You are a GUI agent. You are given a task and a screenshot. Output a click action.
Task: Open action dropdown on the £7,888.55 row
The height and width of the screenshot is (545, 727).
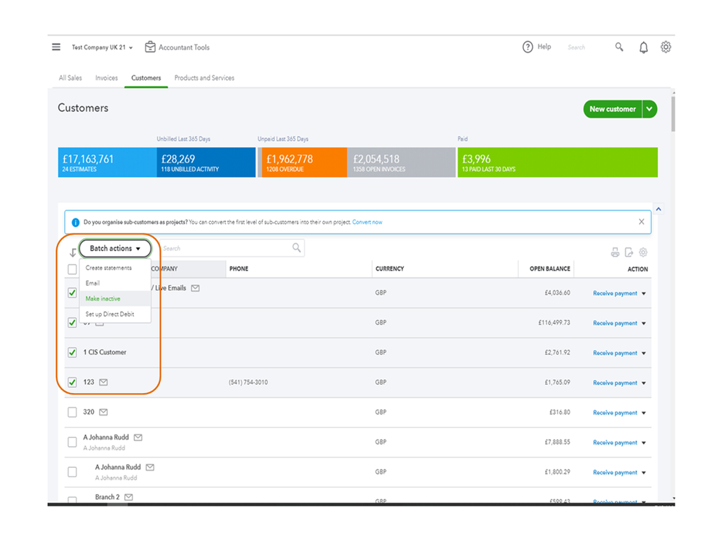(644, 442)
